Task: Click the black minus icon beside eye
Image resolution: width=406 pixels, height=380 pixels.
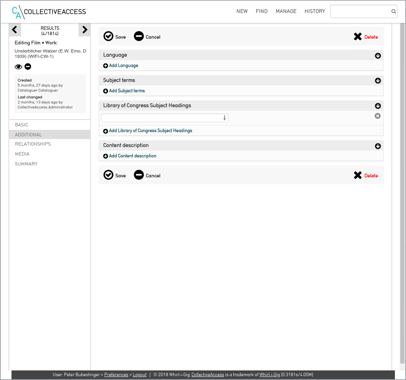Action: 28,67
